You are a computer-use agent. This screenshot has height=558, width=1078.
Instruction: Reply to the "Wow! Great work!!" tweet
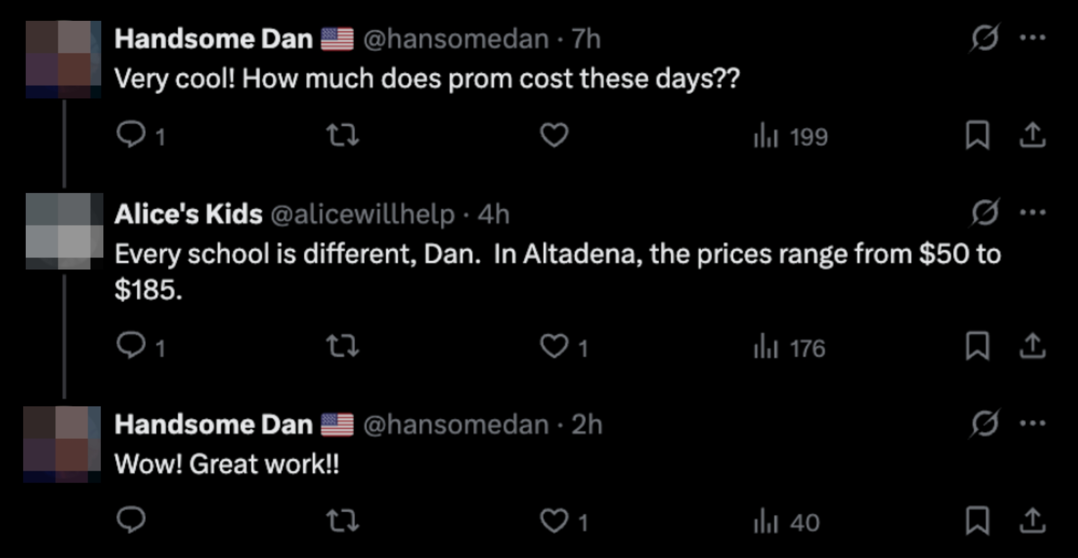point(131,520)
